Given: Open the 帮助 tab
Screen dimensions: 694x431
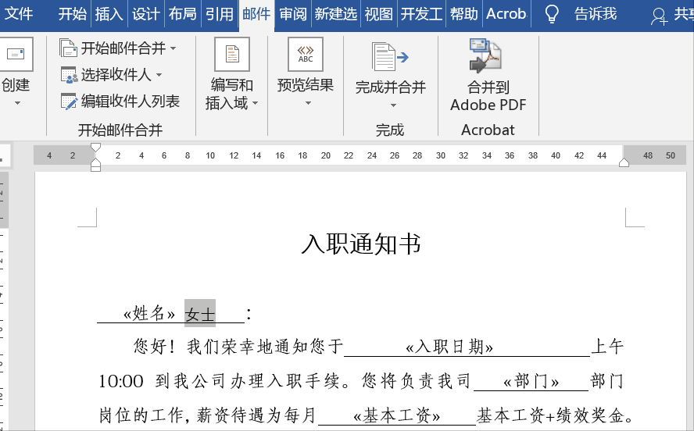Looking at the screenshot, I should (464, 14).
